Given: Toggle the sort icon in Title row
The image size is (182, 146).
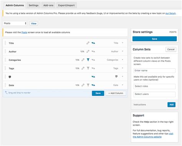Looking at the screenshot, I should tap(93, 43).
